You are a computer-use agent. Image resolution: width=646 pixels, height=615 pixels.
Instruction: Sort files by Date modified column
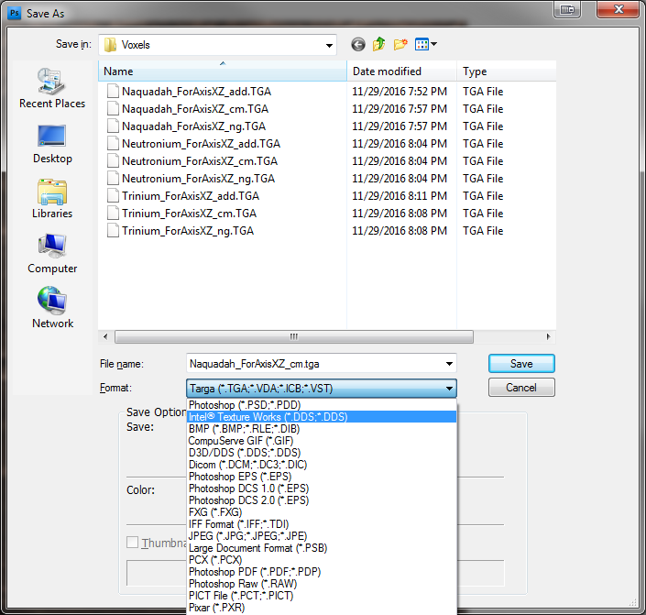tap(401, 71)
